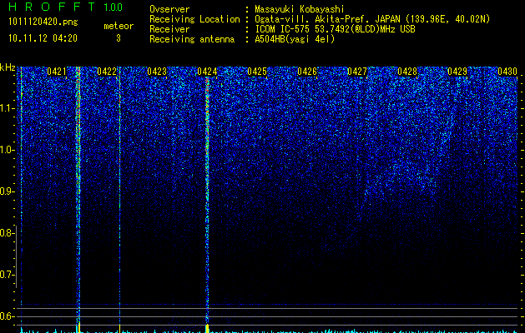This screenshot has height=333, width=525.
Task: Click the Ovserver field label
Action: click(169, 9)
